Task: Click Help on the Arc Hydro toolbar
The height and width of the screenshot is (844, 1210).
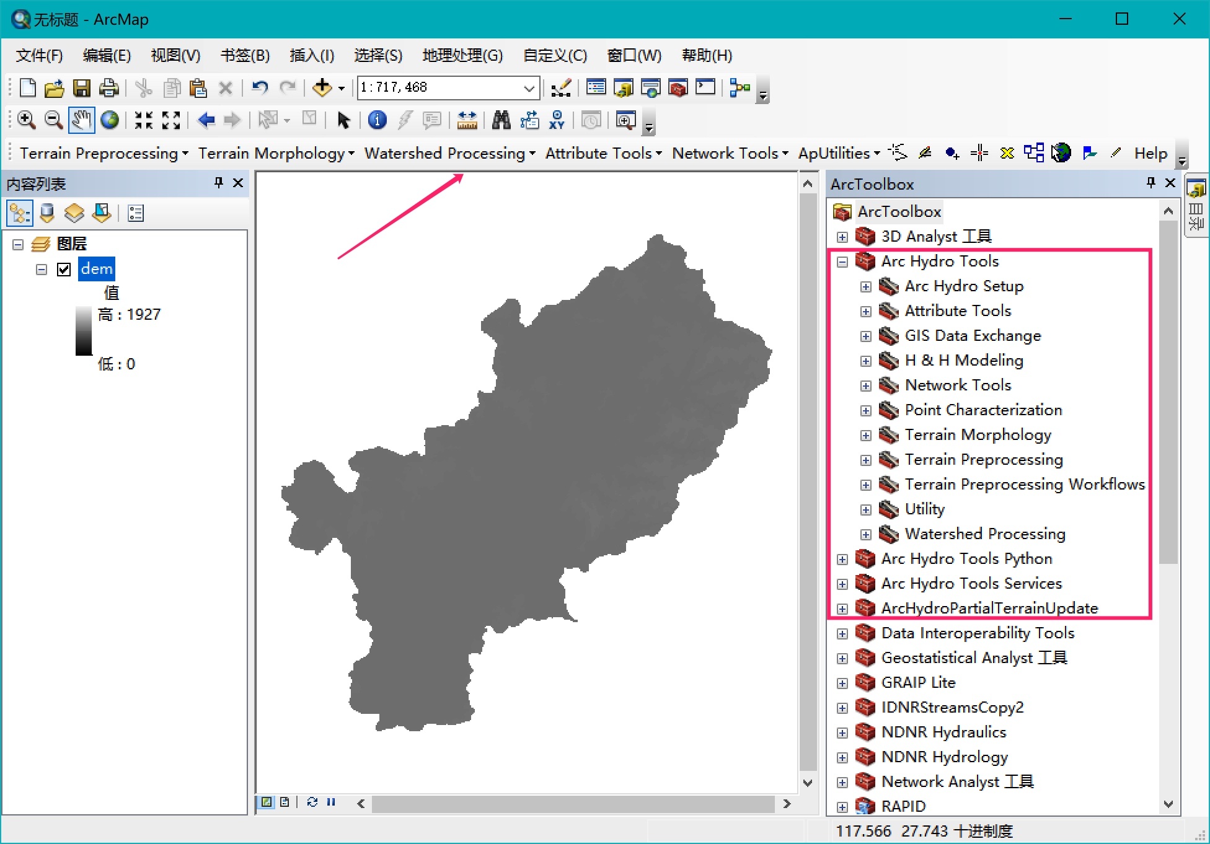Action: tap(1150, 153)
